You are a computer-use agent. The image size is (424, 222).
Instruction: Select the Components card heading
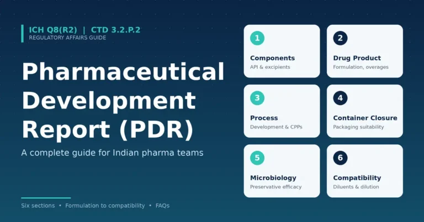[272, 58]
